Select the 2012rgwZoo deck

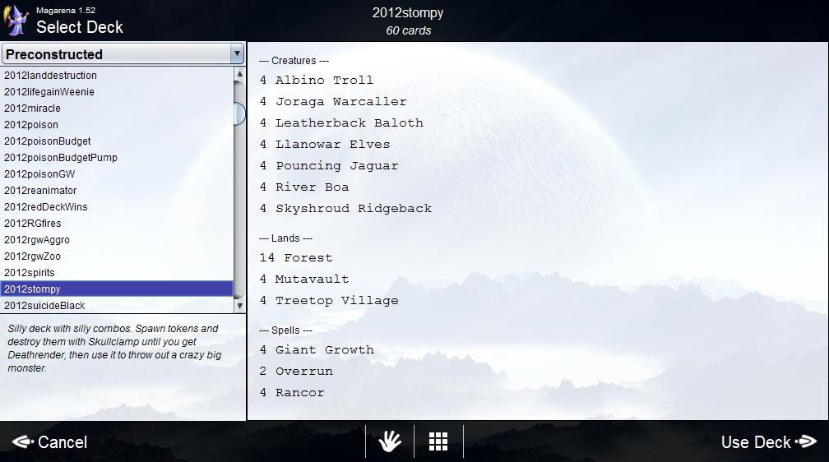point(32,256)
